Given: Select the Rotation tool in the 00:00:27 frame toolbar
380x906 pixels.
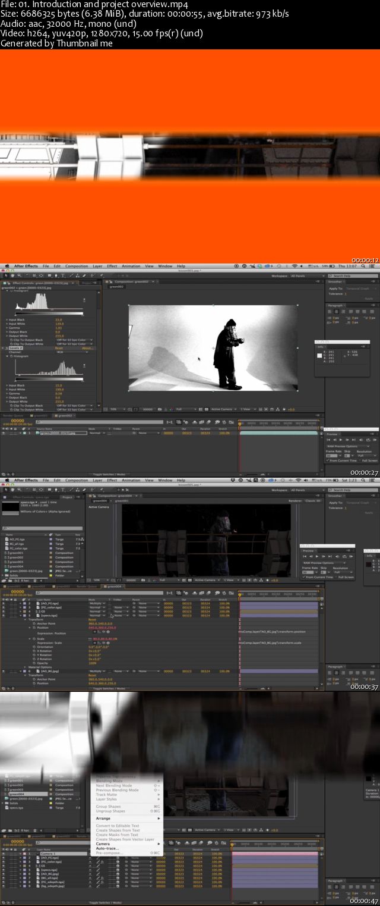Looking at the screenshot, I should click(x=27, y=275).
